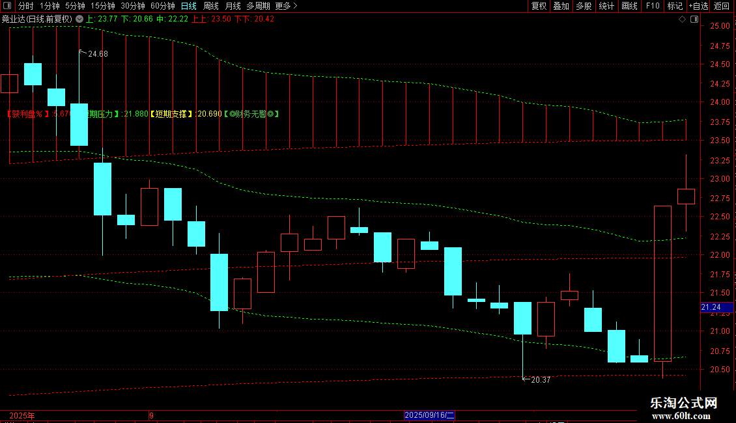
Task: Click the month 9 marker on time axis
Action: click(152, 415)
